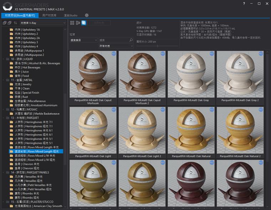271x210 pixels.
Task: Select ParquetRW-MLmatt Oak Light 2 thumbnail
Action: [x=142, y=130]
